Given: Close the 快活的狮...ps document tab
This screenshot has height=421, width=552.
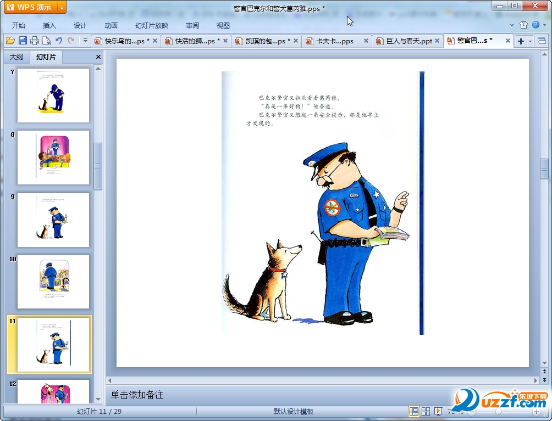Looking at the screenshot, I should [x=225, y=41].
